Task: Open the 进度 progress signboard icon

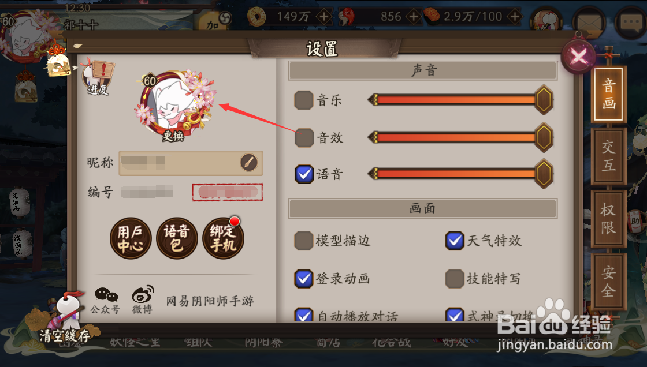Action: (98, 78)
